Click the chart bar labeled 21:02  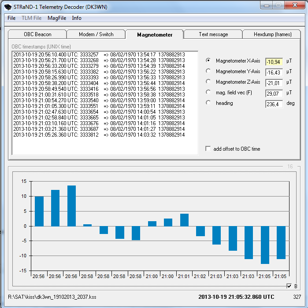200,231
